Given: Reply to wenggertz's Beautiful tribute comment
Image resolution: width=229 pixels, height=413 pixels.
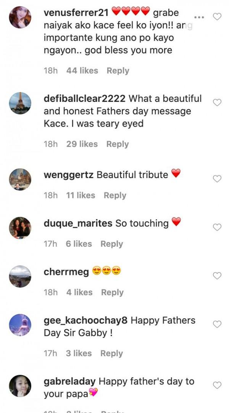Looking at the screenshot, I should tap(115, 195).
